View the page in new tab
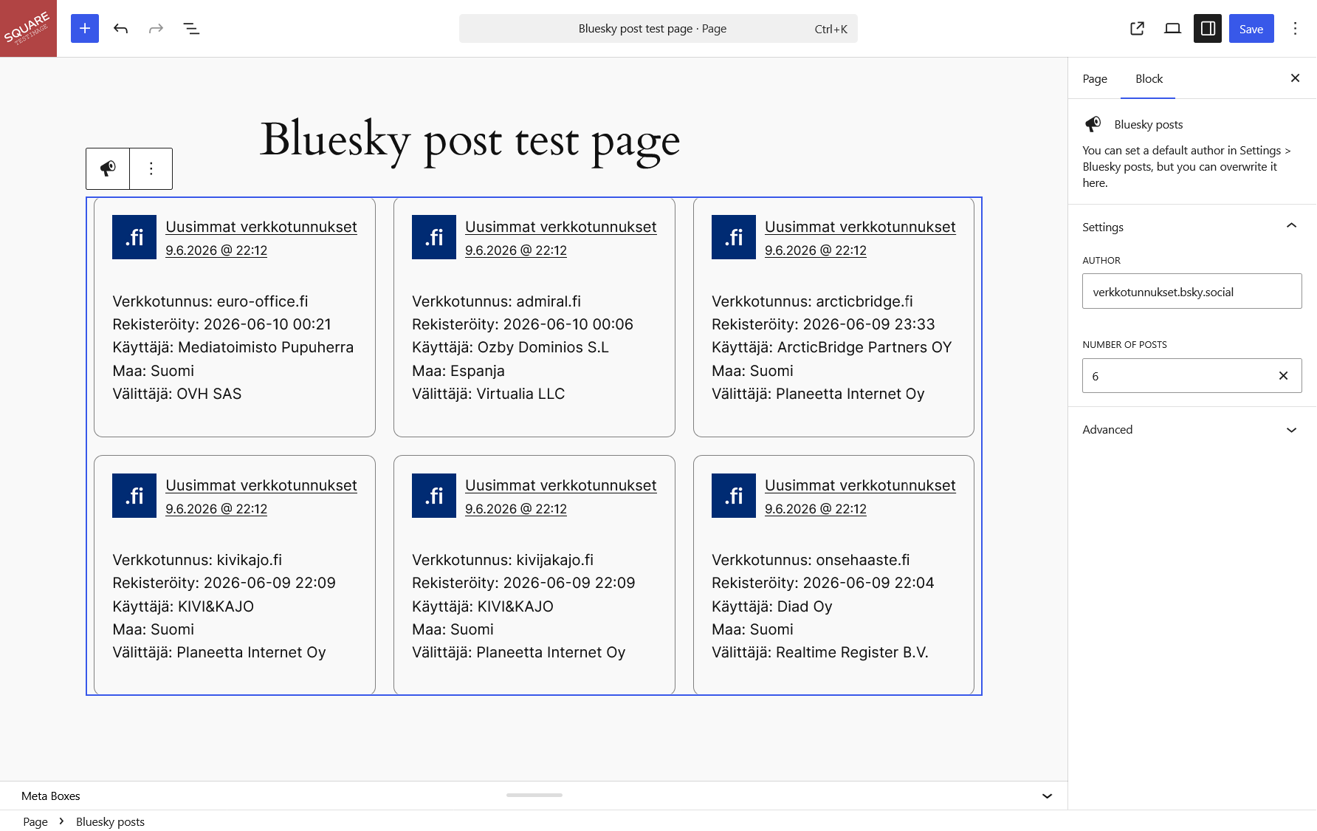 click(x=1137, y=29)
